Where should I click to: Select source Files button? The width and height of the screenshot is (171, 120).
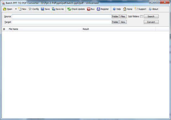[x=123, y=17]
